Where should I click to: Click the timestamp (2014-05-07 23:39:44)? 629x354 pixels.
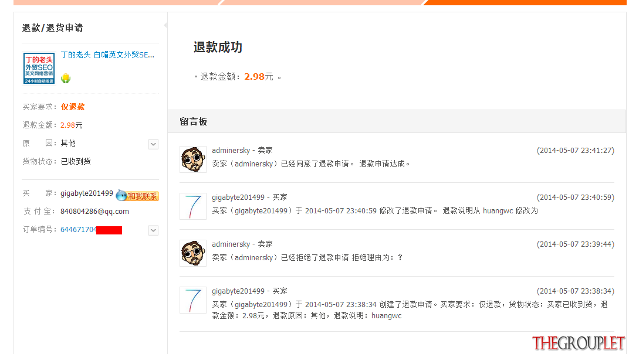coord(575,244)
